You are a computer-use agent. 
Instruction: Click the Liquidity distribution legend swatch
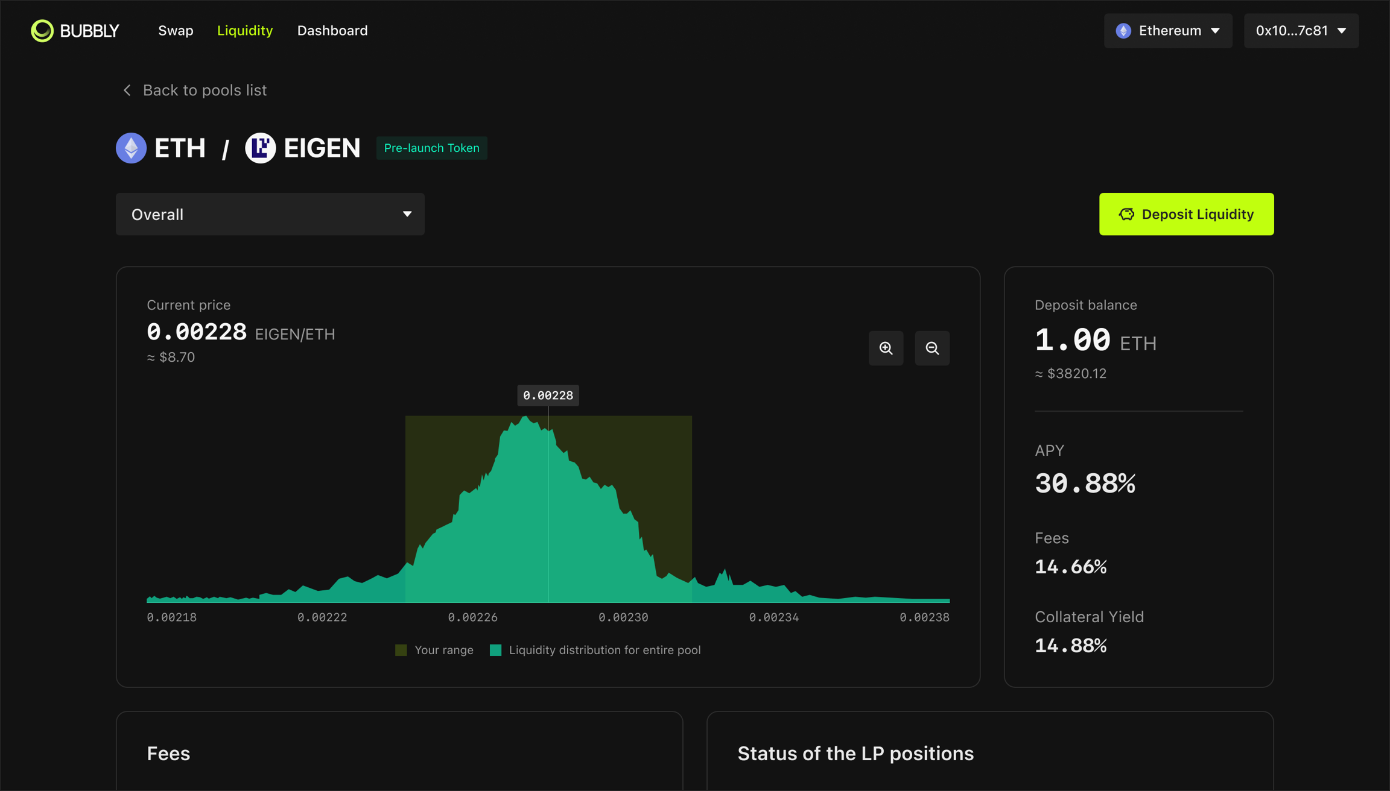point(495,650)
